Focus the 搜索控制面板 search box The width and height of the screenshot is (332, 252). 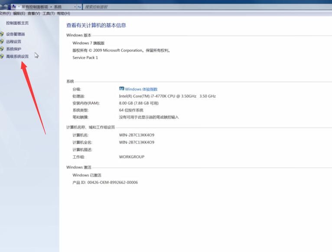[x=208, y=7]
